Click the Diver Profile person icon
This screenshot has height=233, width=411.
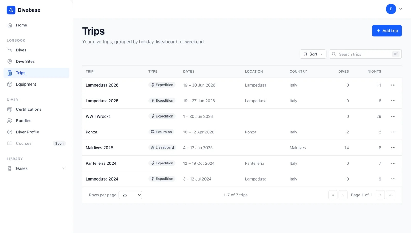tap(10, 132)
